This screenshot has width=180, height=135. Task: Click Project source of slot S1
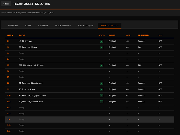(112, 41)
